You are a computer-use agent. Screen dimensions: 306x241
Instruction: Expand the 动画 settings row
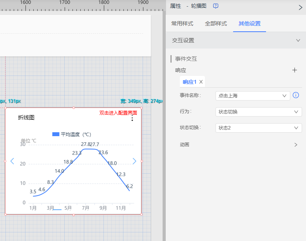[x=296, y=145]
